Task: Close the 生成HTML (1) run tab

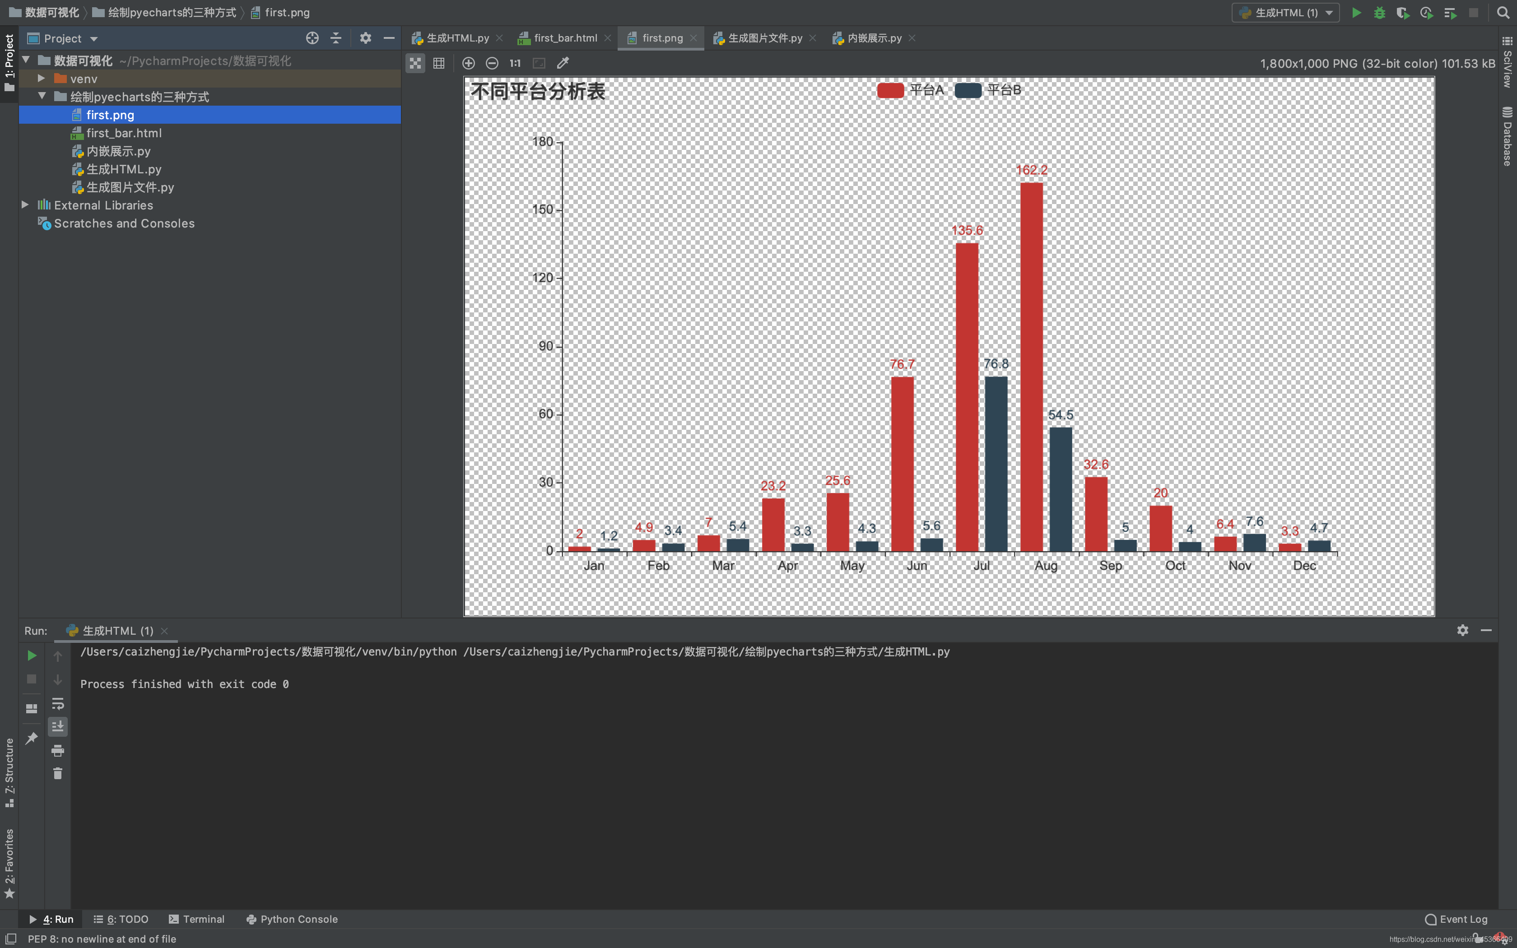Action: tap(164, 631)
